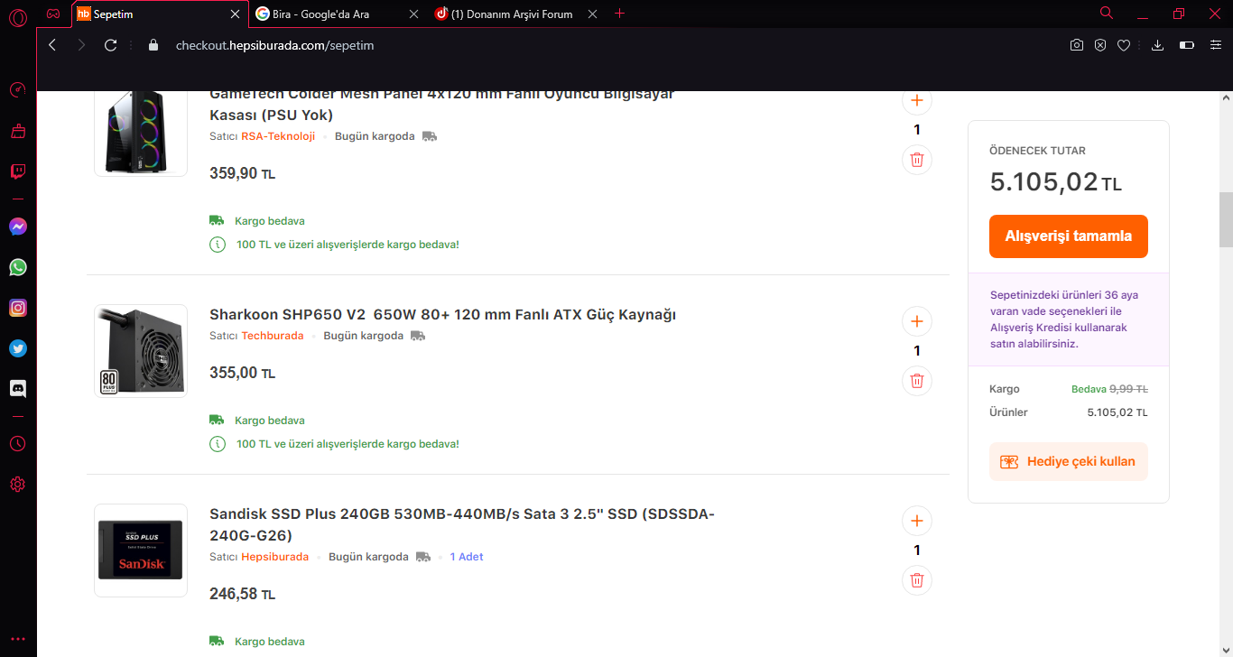Take a snapshot with the camera icon
The width and height of the screenshot is (1233, 657).
click(1077, 45)
